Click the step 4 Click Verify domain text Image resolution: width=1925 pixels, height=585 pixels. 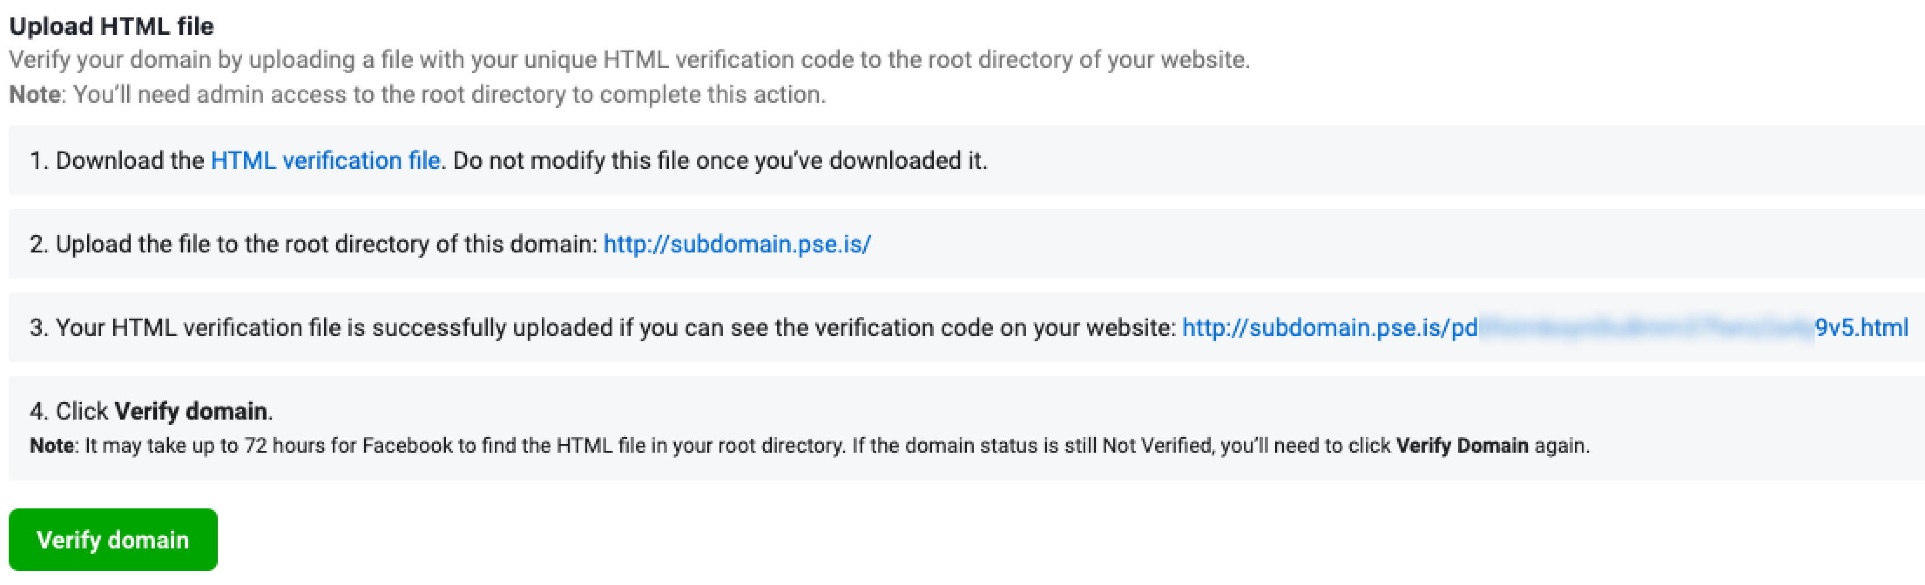[151, 411]
